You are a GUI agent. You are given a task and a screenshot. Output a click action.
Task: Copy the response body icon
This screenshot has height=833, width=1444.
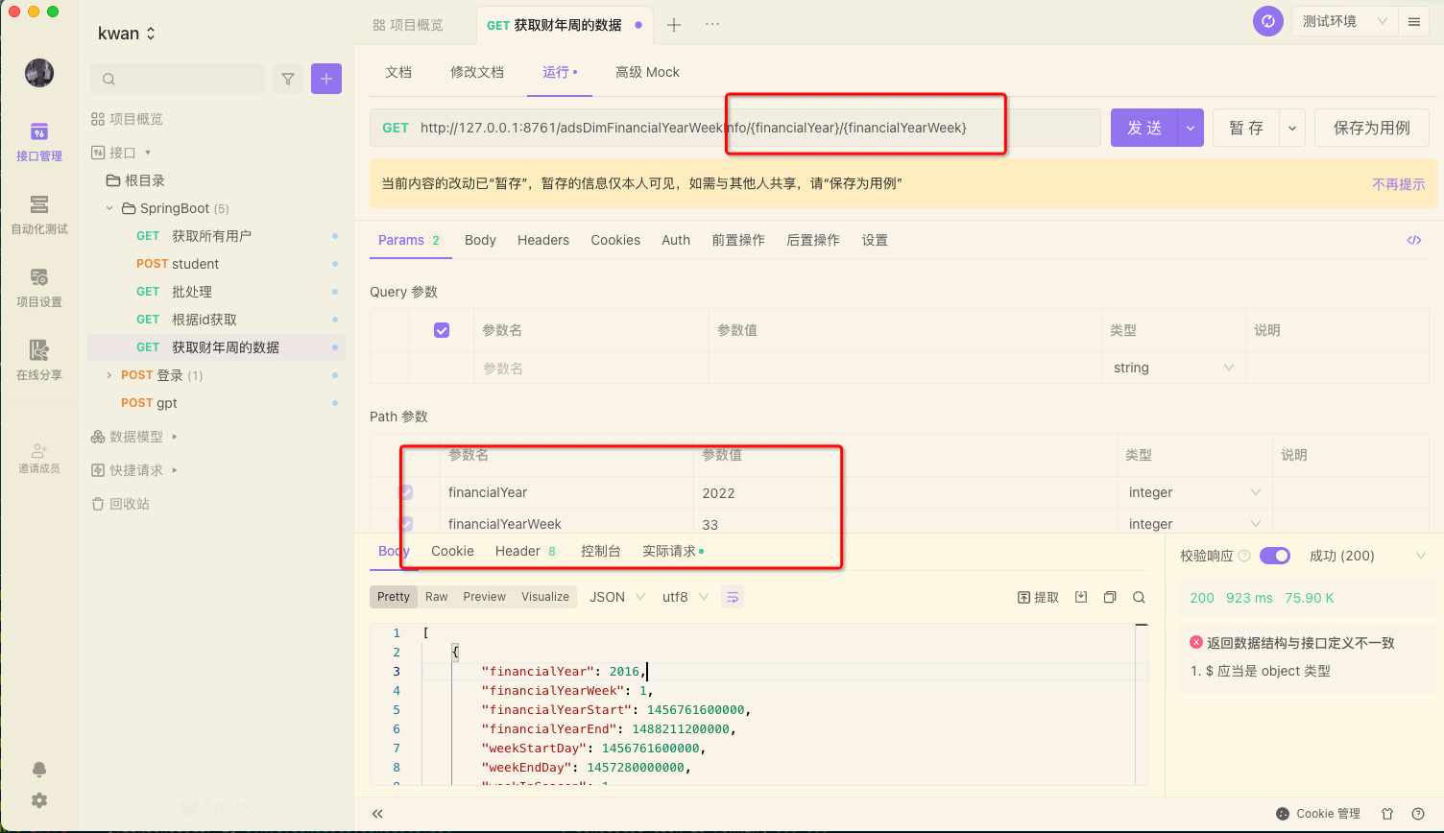1110,597
